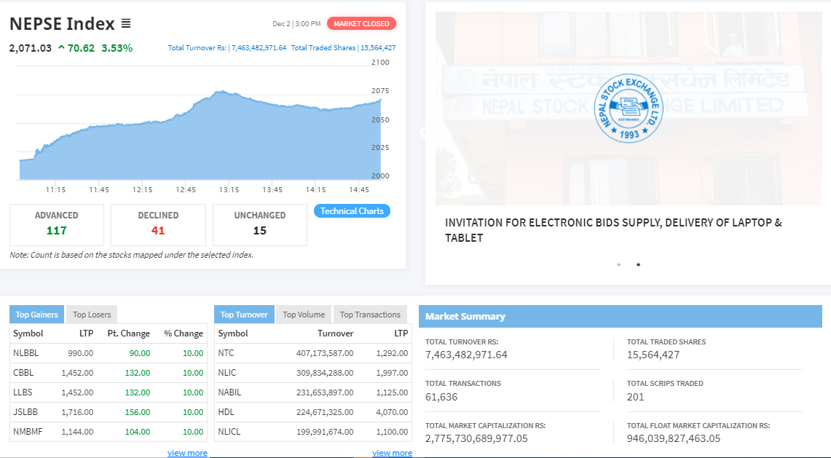Screen dimensions: 831x458
Task: Click NMBMF point change 104.00
Action: click(x=138, y=432)
